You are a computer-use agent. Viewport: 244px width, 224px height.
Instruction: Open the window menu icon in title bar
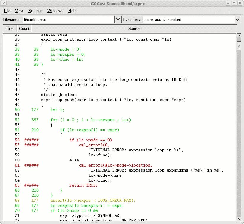tap(4, 3)
